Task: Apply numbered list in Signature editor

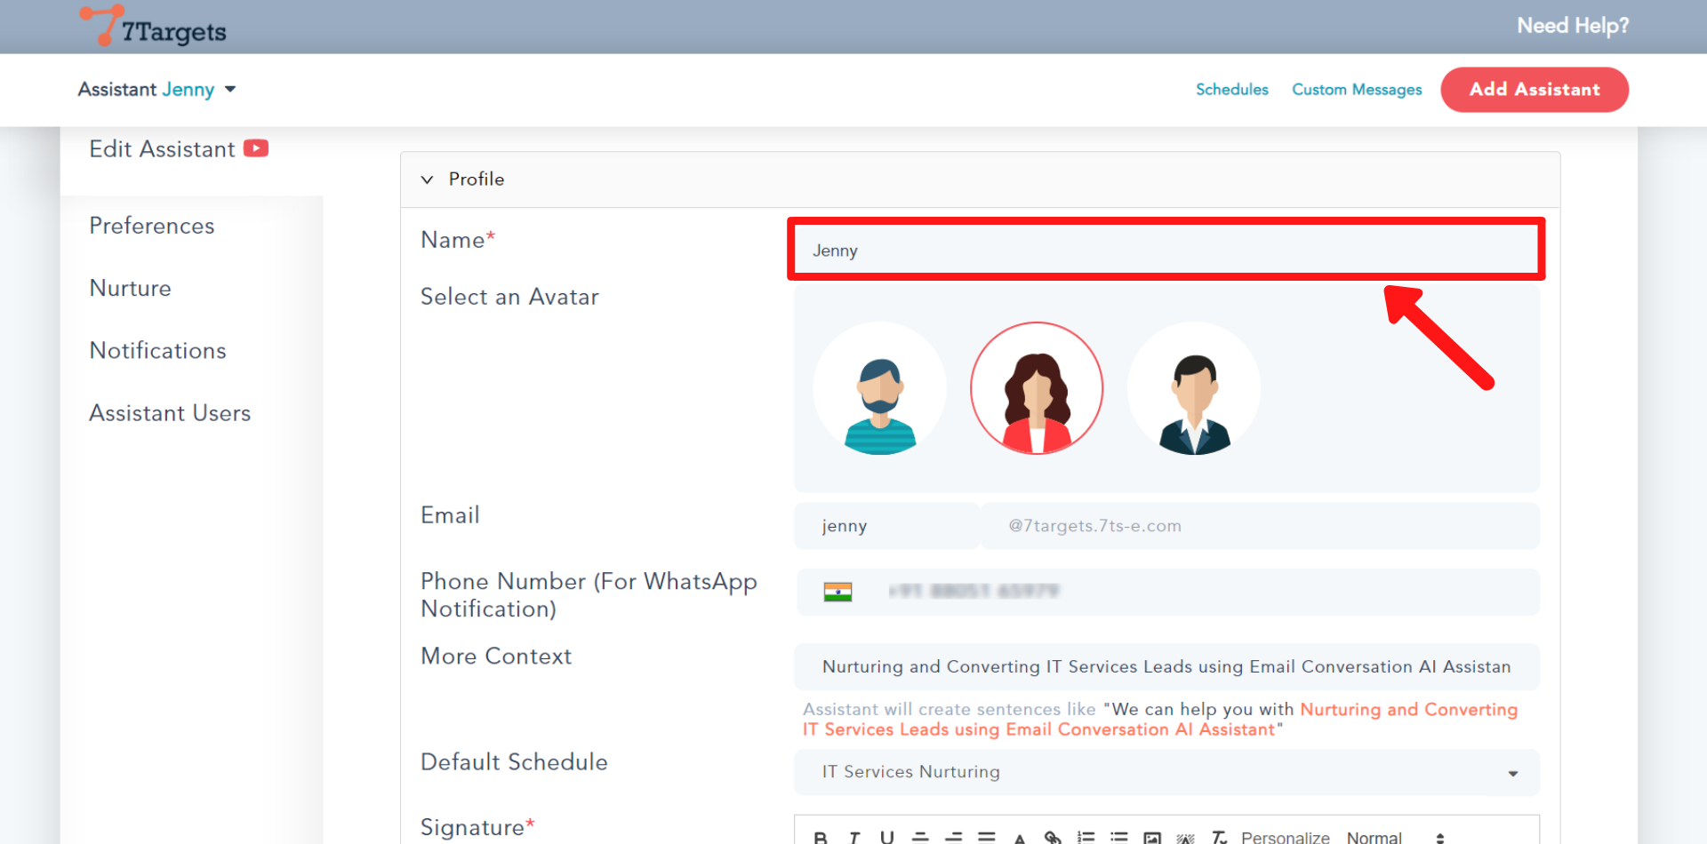Action: pos(1086,837)
